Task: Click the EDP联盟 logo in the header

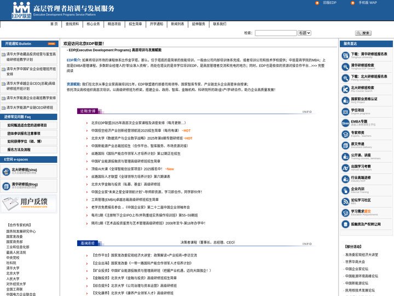Action: [x=21, y=10]
